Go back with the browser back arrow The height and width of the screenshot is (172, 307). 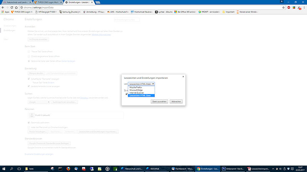tap(3, 7)
